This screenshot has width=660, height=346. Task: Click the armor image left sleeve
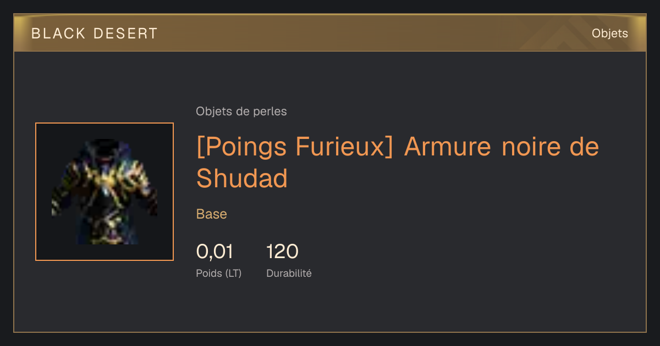pos(63,195)
